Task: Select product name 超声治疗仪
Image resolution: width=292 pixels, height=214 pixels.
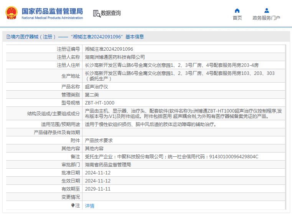Action: (x=96, y=87)
